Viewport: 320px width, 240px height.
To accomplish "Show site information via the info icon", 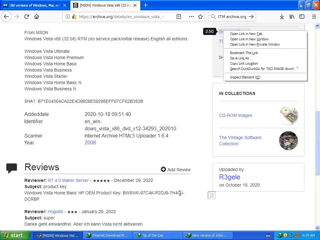I will click(67, 17).
